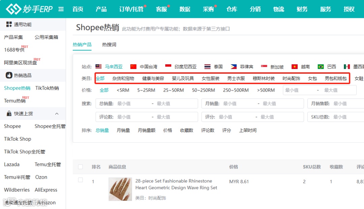Filter category by 女性服装
Viewport: 364px width, 209px height.
coord(211,78)
